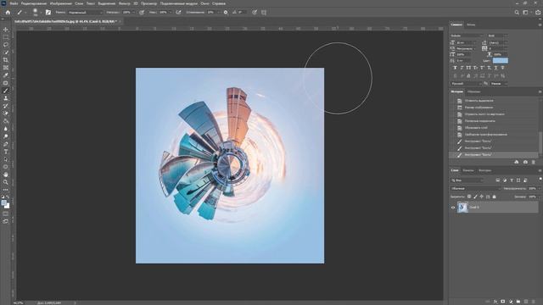The height and width of the screenshot is (305, 543).
Task: Click the Слой 0 layer thumbnail
Action: pyautogui.click(x=462, y=207)
